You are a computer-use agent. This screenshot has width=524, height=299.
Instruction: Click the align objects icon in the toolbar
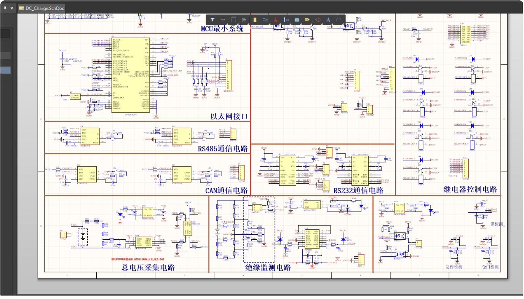244,20
